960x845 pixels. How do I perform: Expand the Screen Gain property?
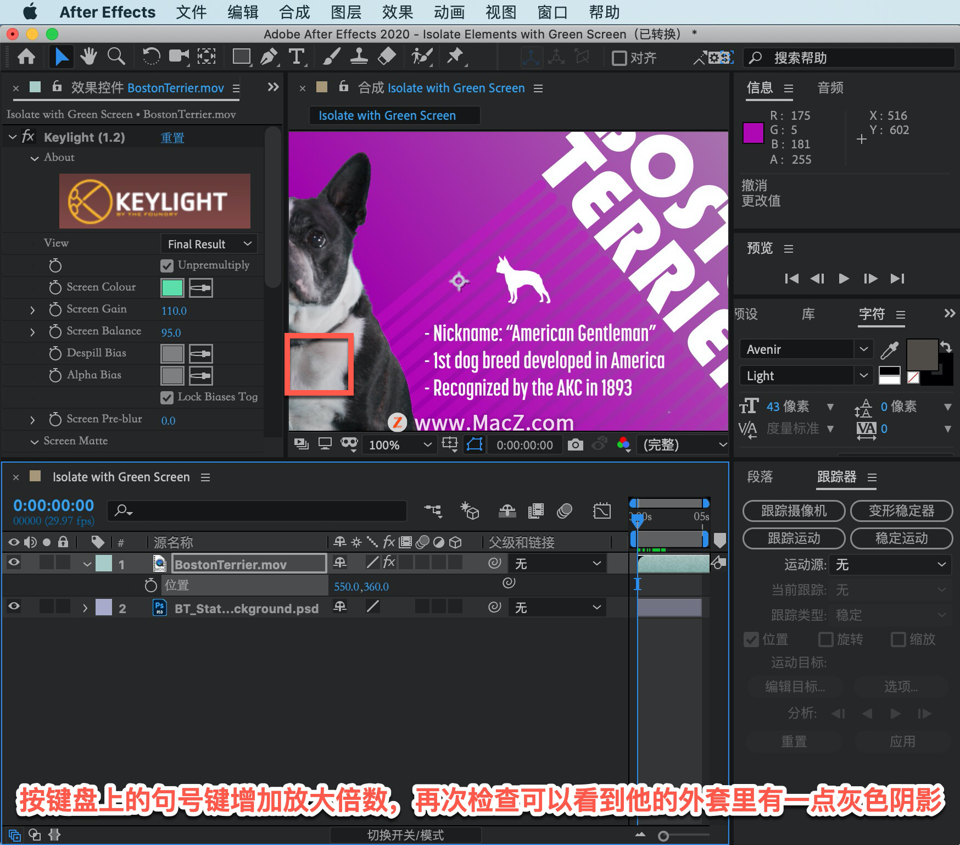pos(32,310)
